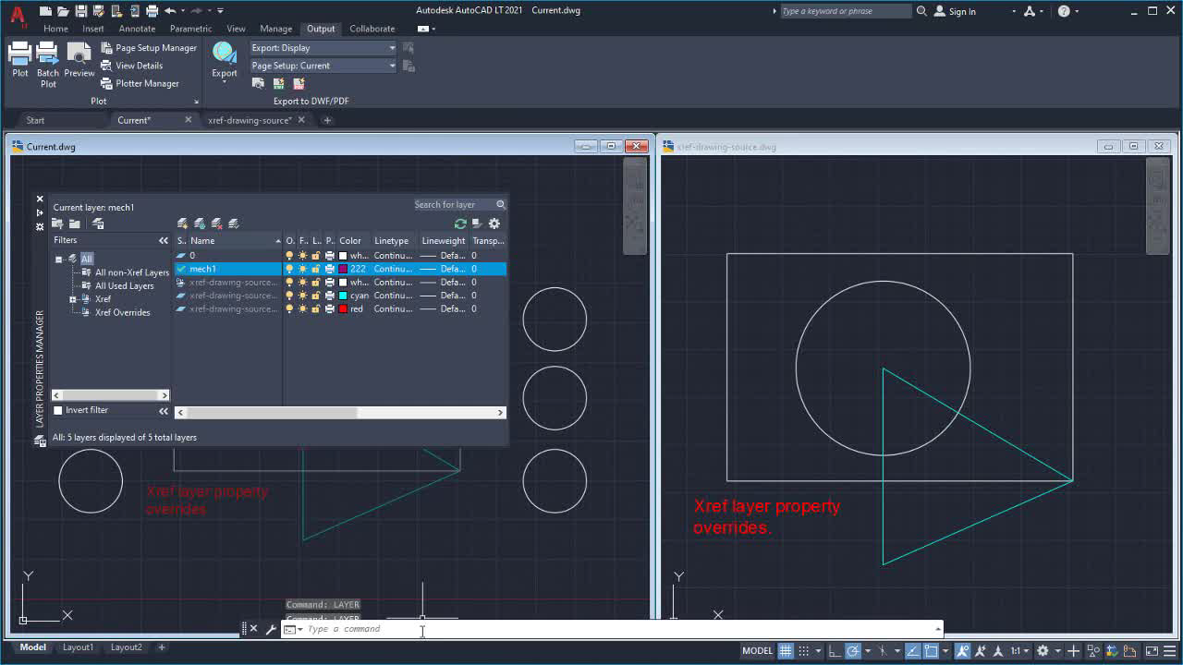Open the xref-drawing-source file tab

250,120
